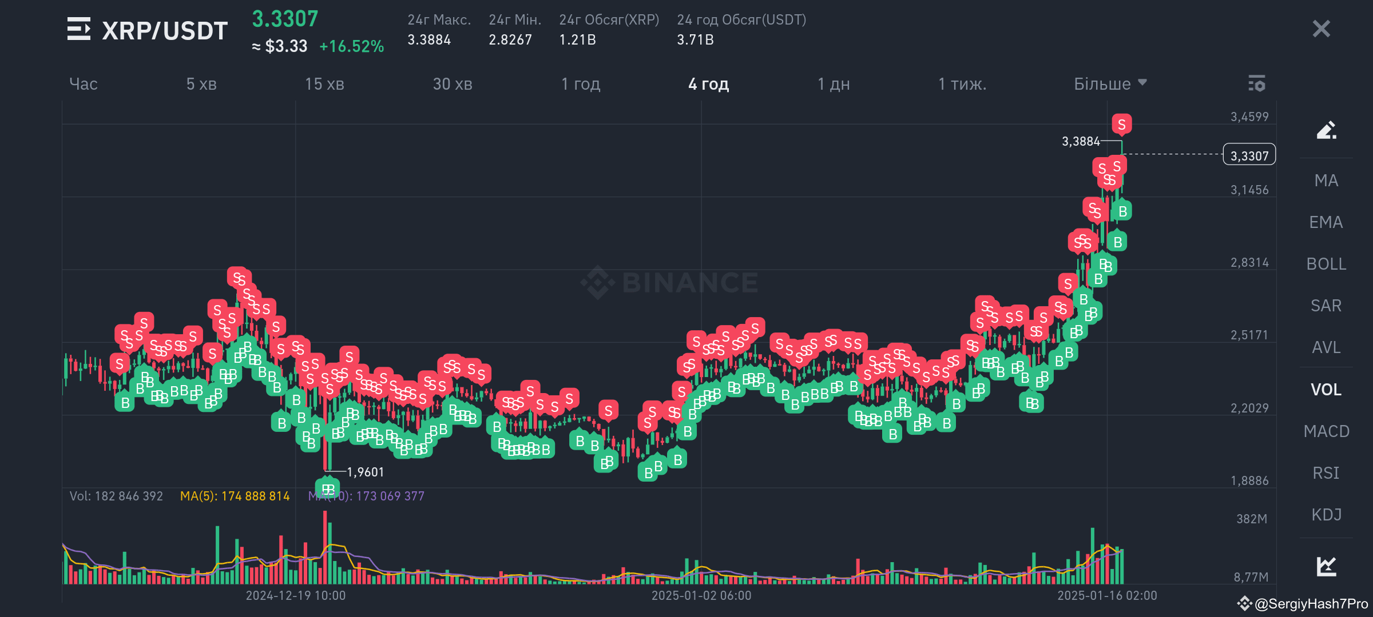1373x617 pixels.
Task: Switch to the Час line view
Action: click(84, 84)
